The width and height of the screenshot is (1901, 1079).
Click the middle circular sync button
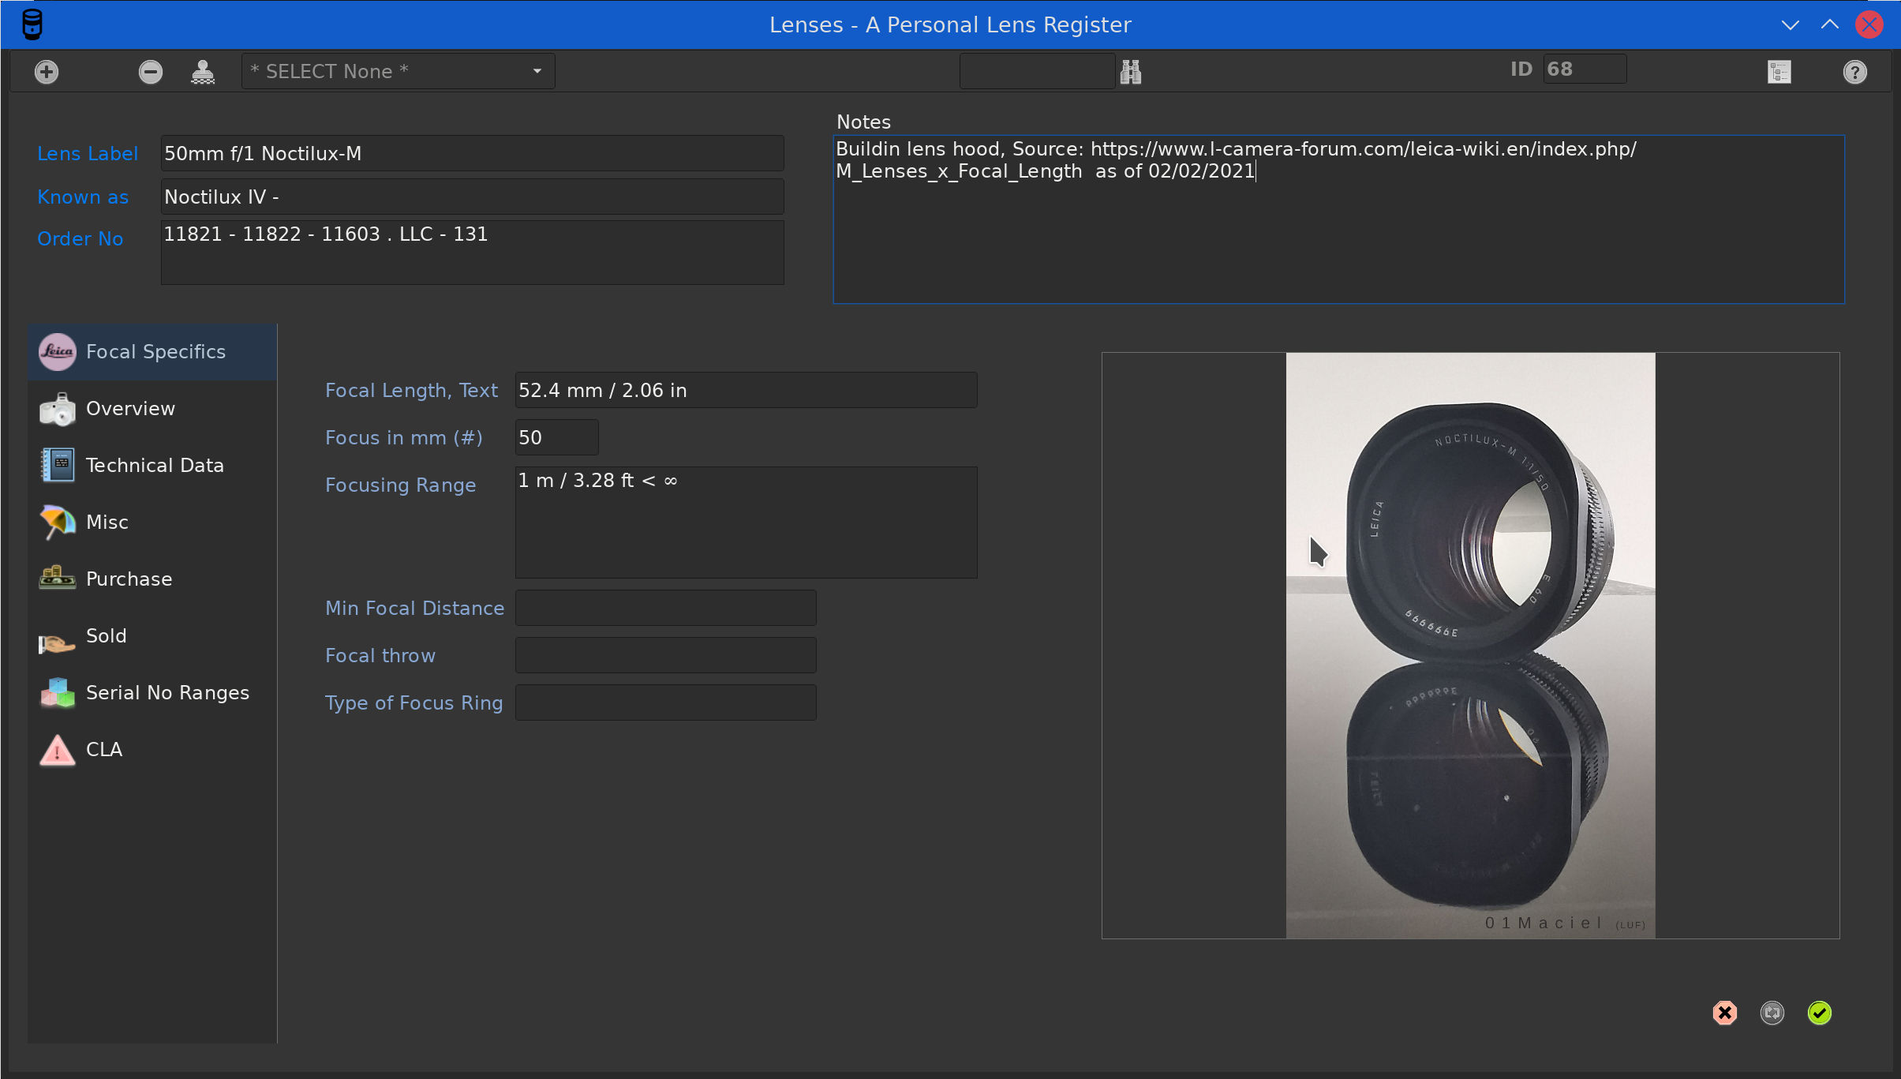(x=1772, y=1013)
